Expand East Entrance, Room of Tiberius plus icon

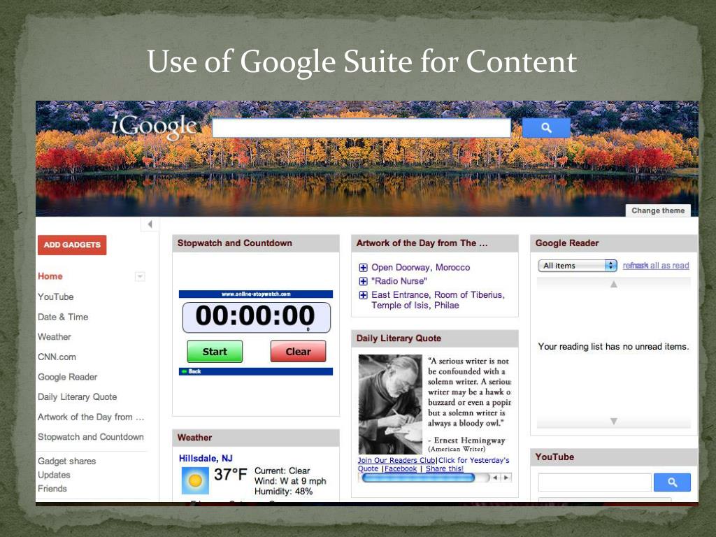click(x=363, y=295)
